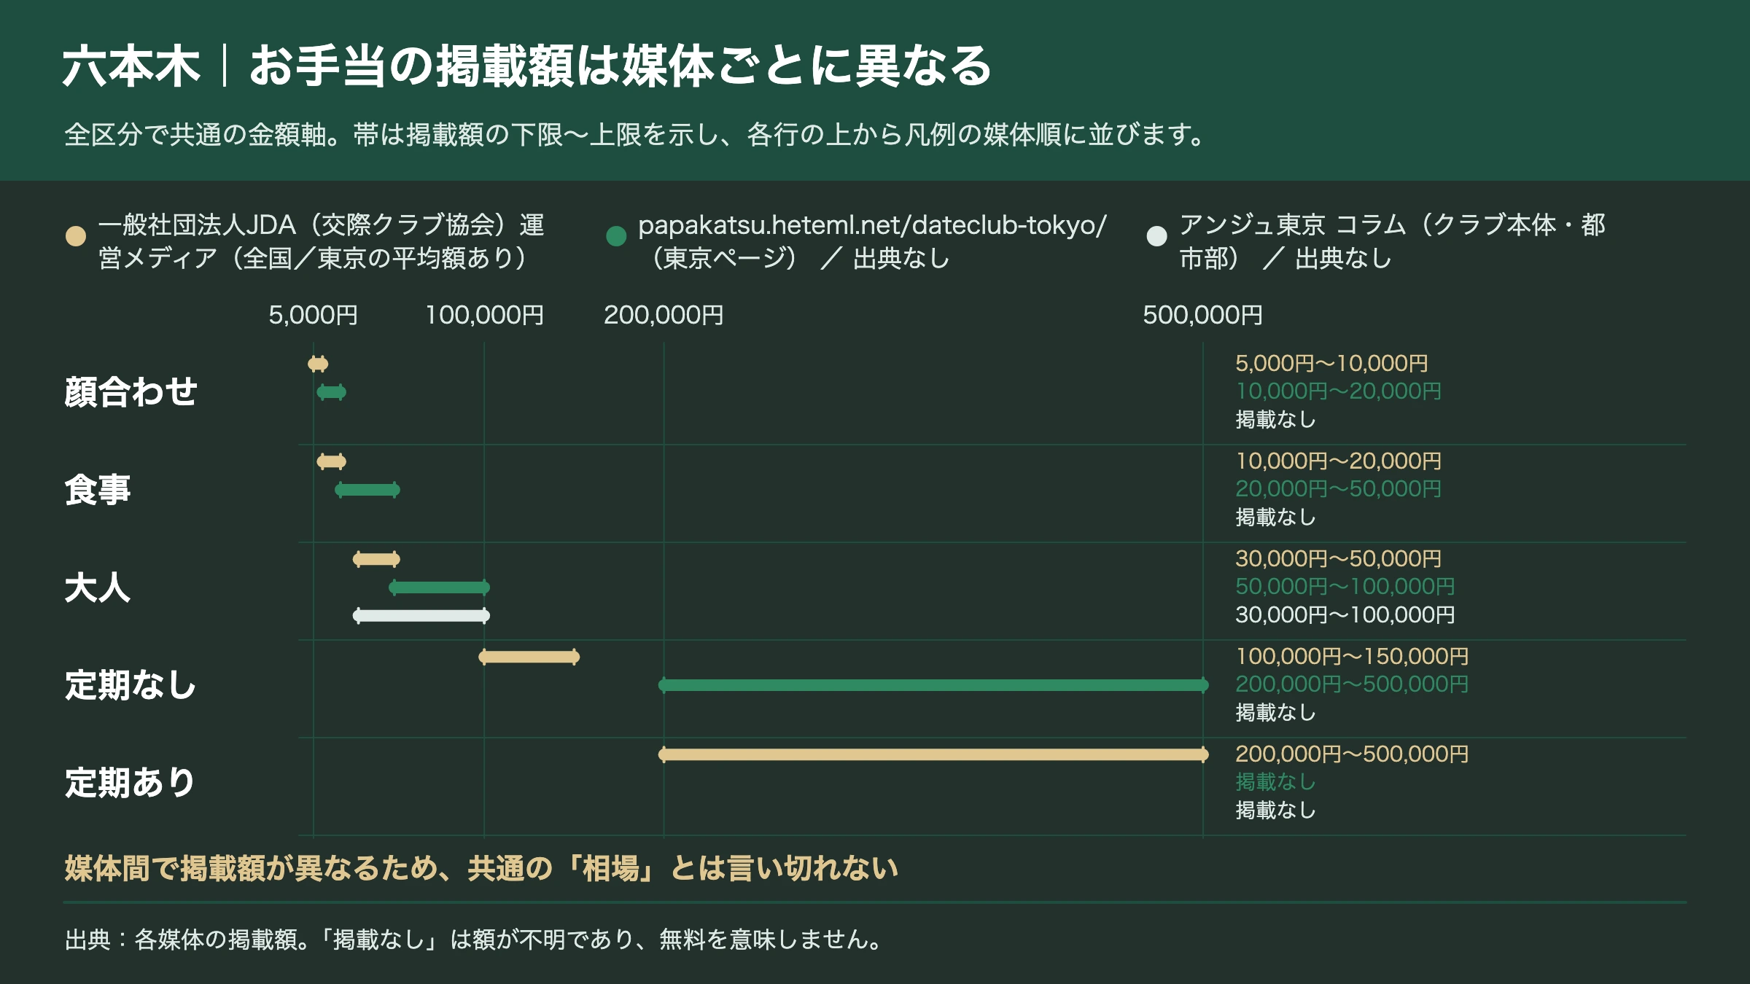The height and width of the screenshot is (984, 1750).
Task: Click the beige bar in 定期なし row
Action: click(x=529, y=657)
